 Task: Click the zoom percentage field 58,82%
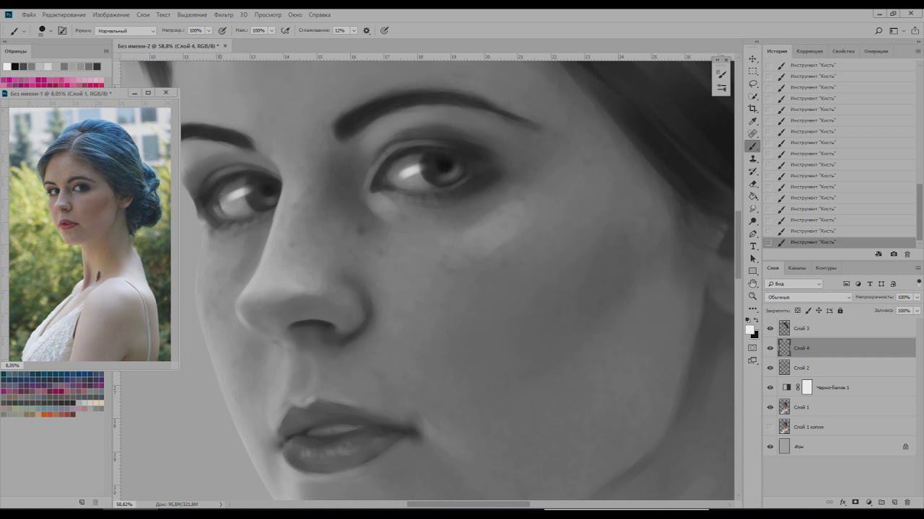point(124,504)
